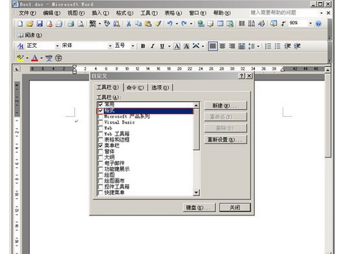
Task: Apply character border icon
Action: pyautogui.click(x=177, y=46)
